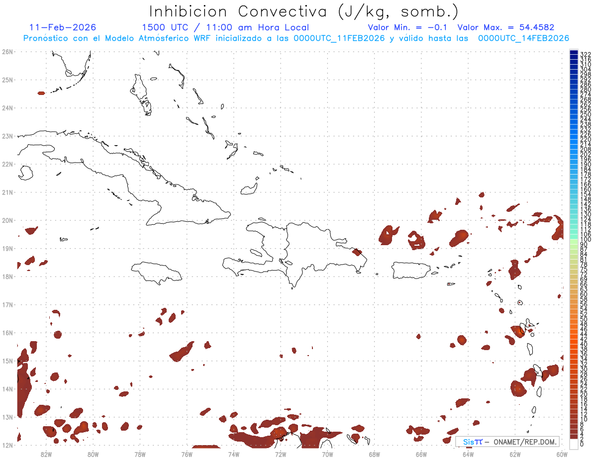Click the "26N" latitude label
Image resolution: width=597 pixels, height=461 pixels.
[x=7, y=52]
